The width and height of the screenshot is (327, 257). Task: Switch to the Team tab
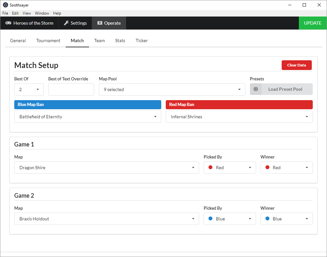[x=99, y=41]
